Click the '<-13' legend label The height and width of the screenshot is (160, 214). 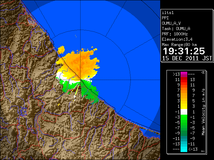[193, 149]
